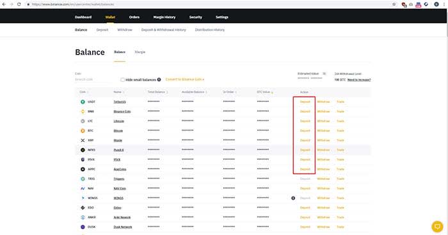Image resolution: width=448 pixels, height=235 pixels.
Task: Open the Ankr Network name link
Action: 122,218
